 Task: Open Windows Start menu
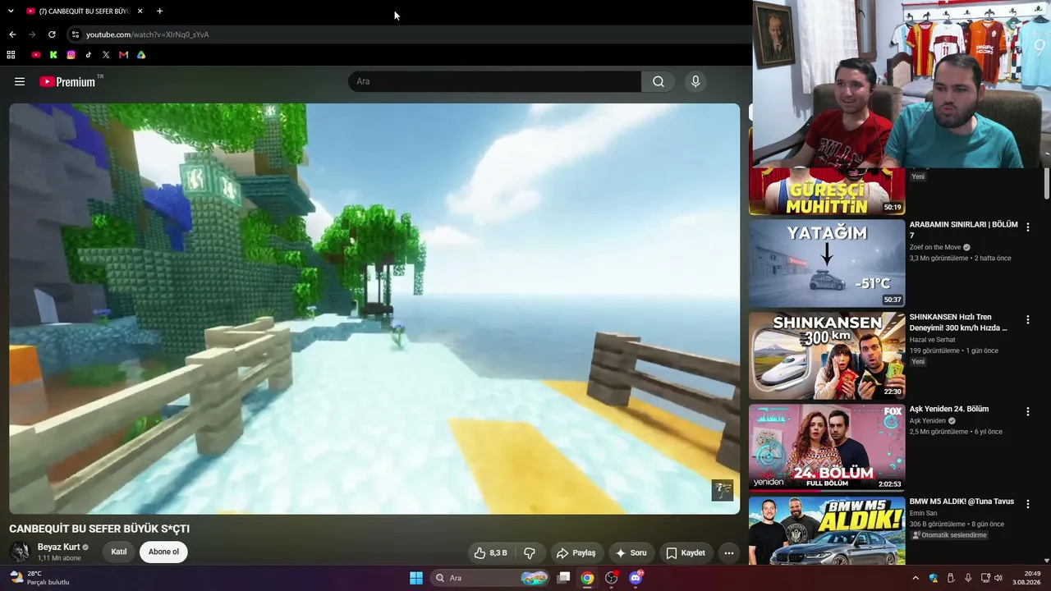click(416, 578)
